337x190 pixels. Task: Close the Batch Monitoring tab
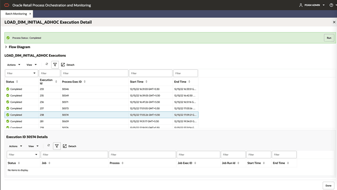(30, 14)
